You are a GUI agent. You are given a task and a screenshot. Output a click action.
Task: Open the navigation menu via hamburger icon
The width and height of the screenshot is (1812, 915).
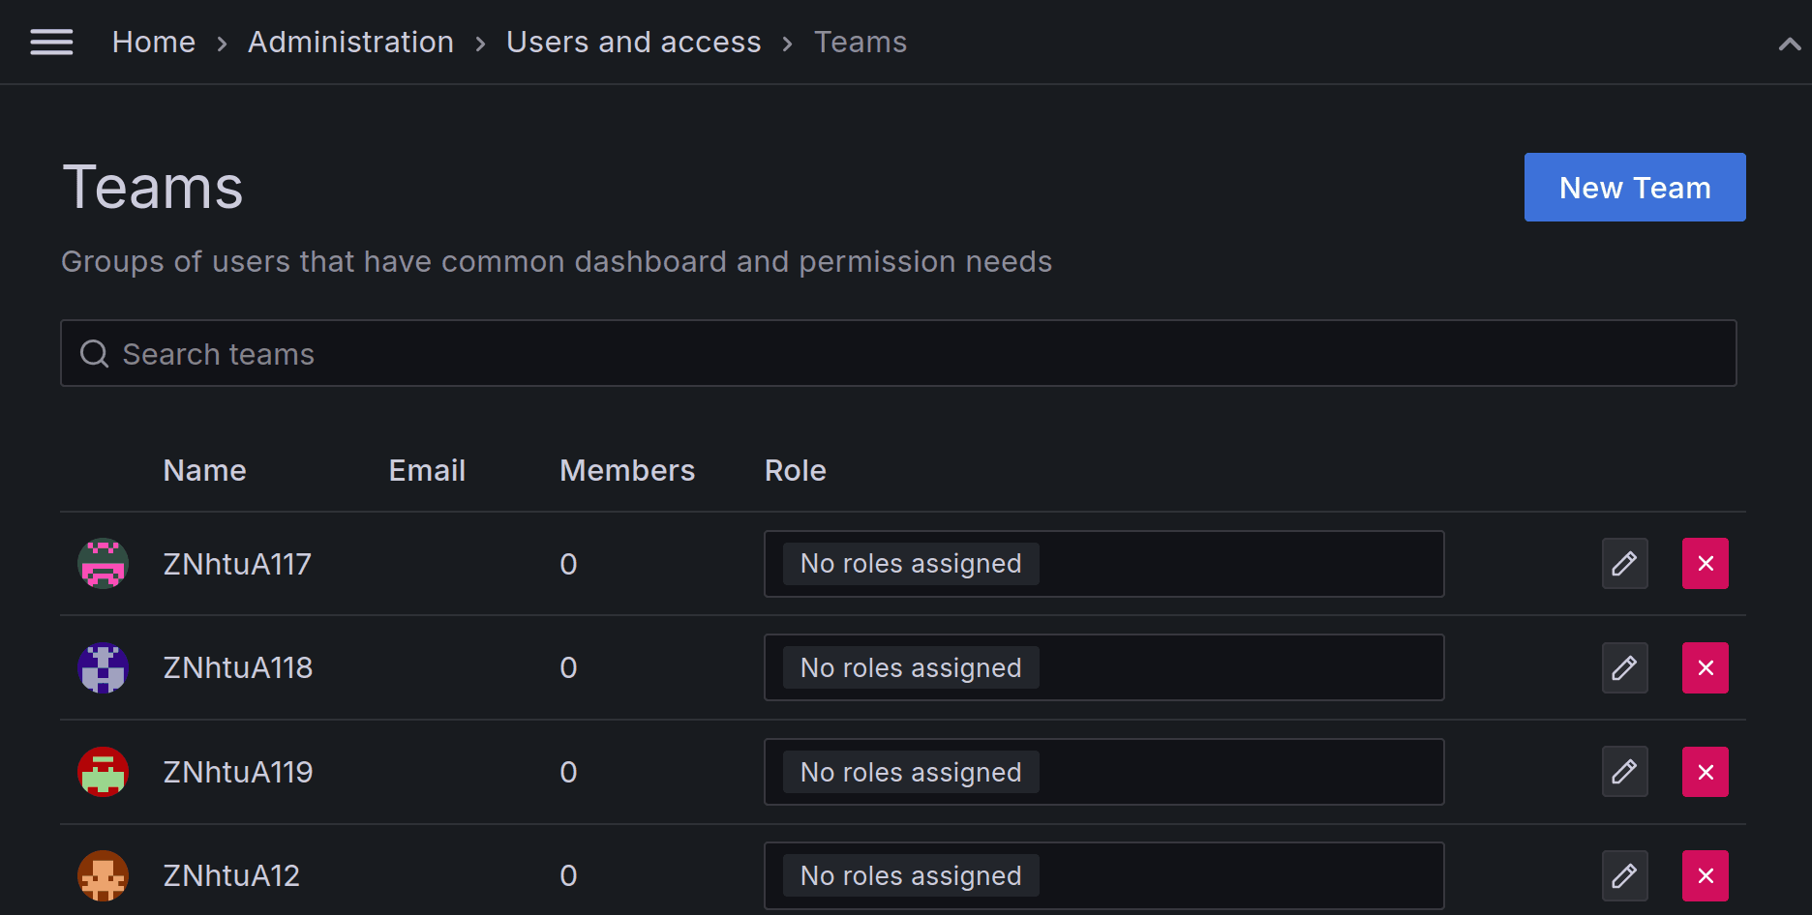pos(51,42)
